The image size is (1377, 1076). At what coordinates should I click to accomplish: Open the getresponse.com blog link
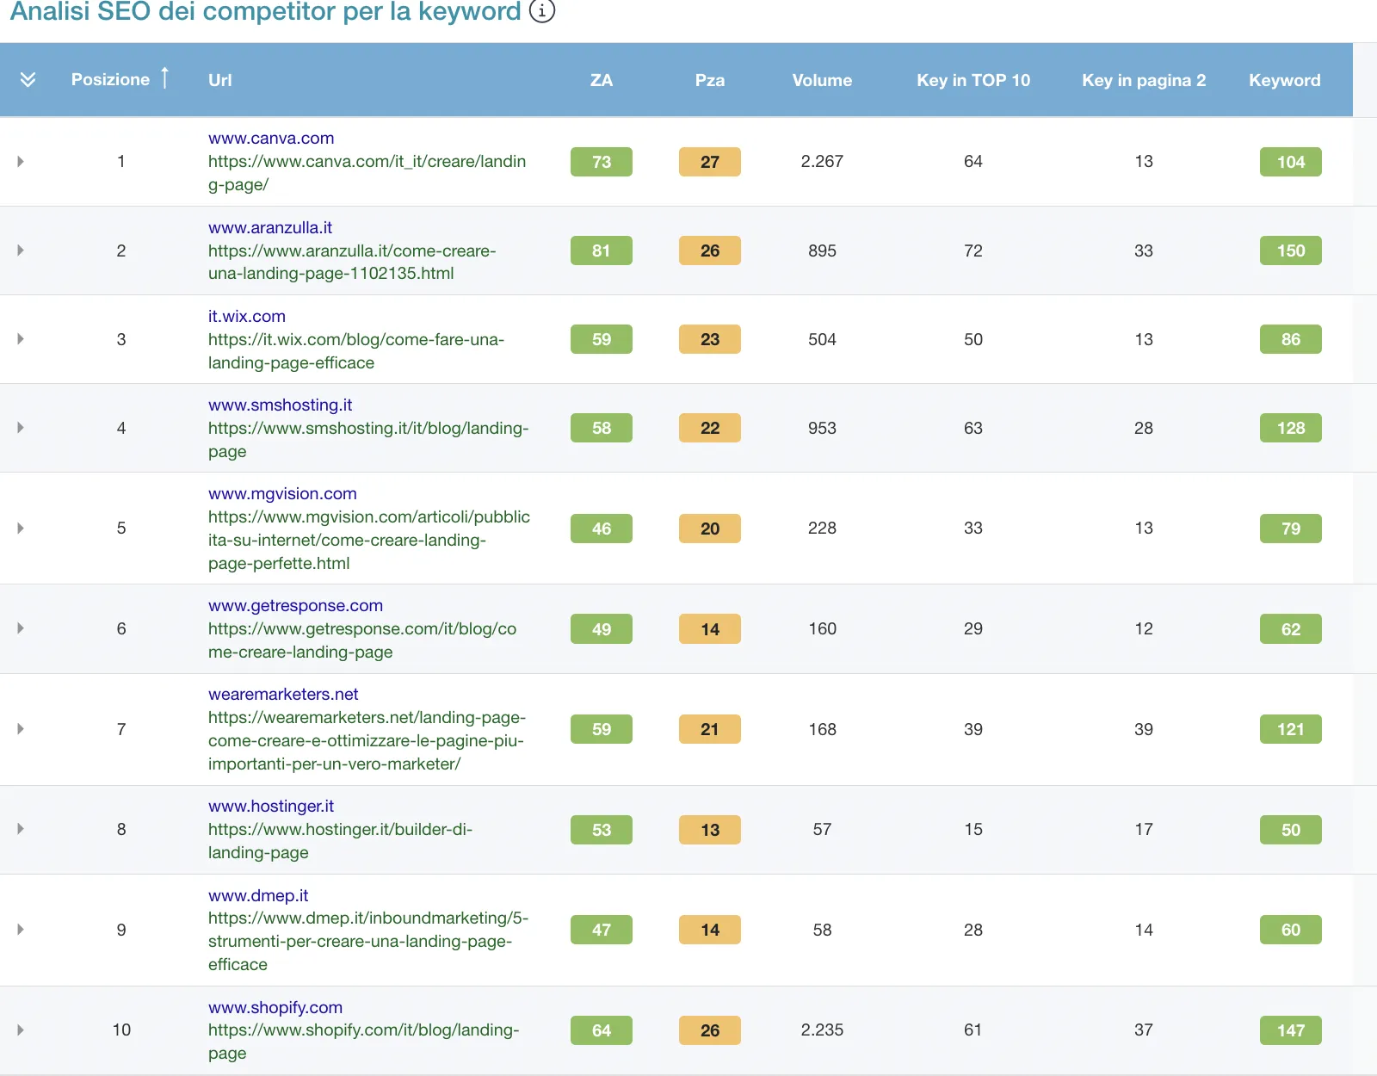click(x=361, y=640)
